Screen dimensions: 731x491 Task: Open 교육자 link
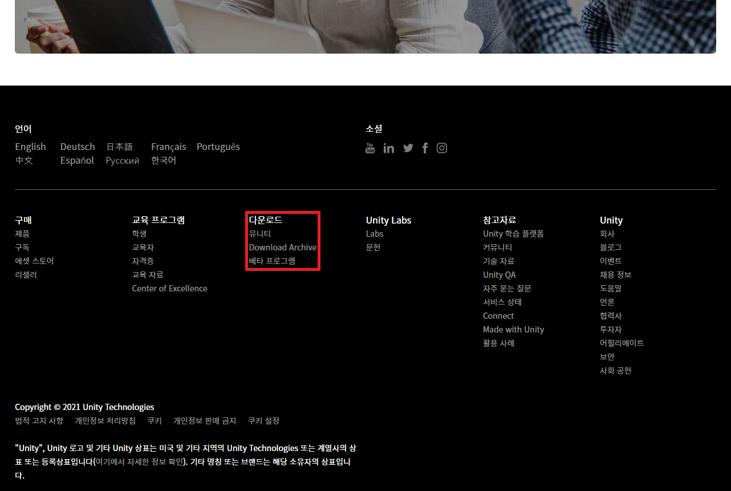143,247
